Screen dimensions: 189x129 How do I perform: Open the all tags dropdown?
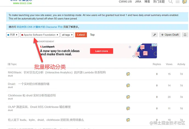(x=67, y=35)
